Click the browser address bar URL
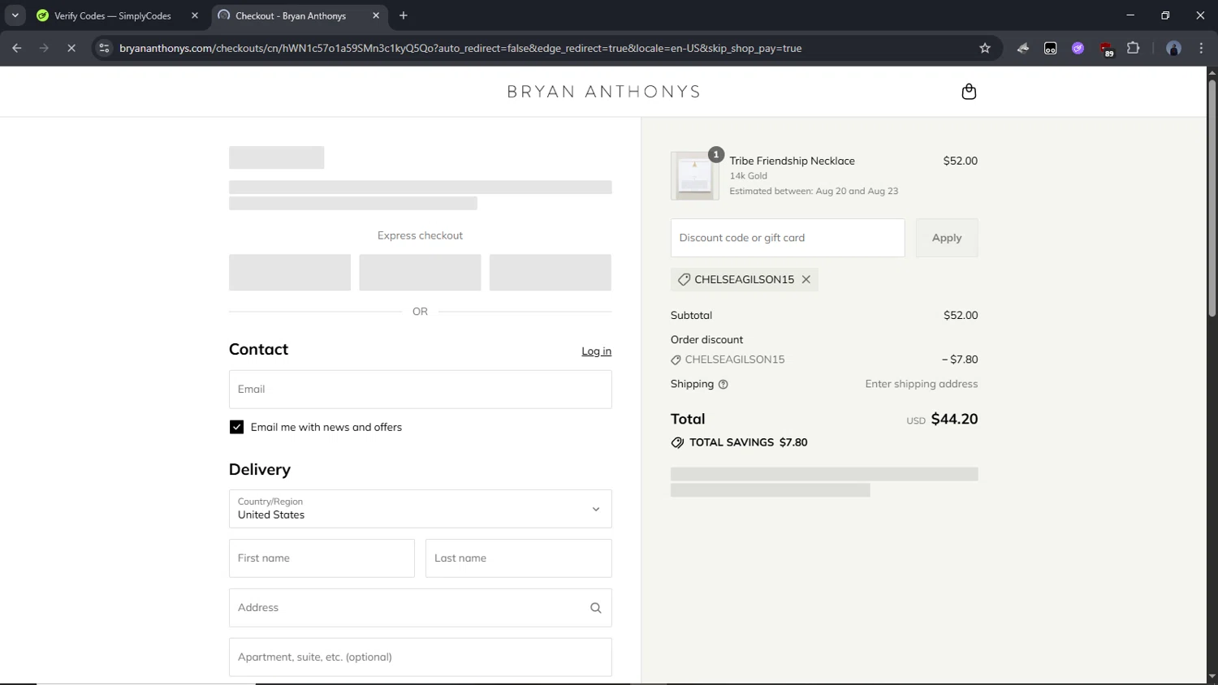 460,48
